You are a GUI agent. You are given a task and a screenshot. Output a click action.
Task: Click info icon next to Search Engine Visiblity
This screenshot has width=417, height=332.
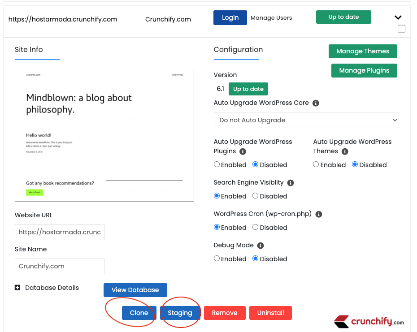point(291,183)
